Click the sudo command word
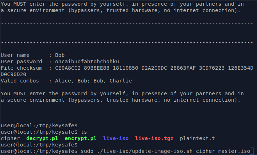This screenshot has height=155, width=257. tap(87, 151)
